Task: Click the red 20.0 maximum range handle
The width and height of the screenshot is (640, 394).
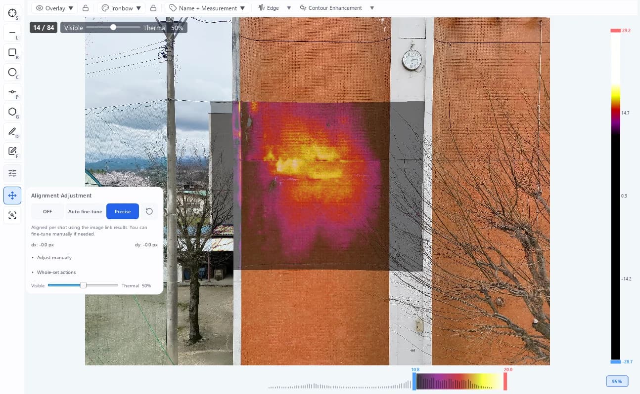Action: [x=505, y=381]
